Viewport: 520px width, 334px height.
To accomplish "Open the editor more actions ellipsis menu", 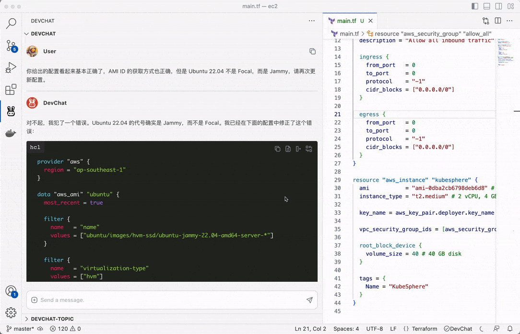I will click(x=509, y=21).
